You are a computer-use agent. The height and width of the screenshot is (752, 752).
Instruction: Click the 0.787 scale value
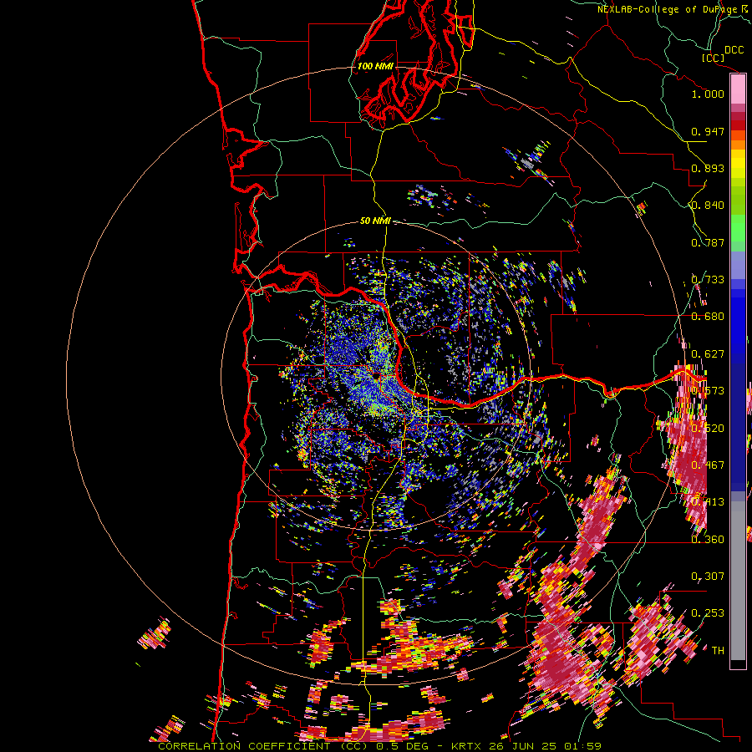(x=708, y=242)
